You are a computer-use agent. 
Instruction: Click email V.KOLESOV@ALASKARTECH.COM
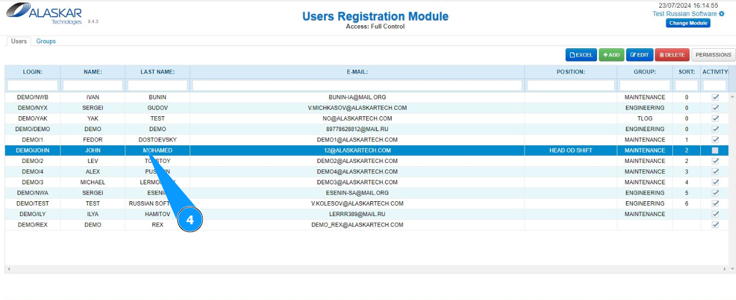click(357, 203)
